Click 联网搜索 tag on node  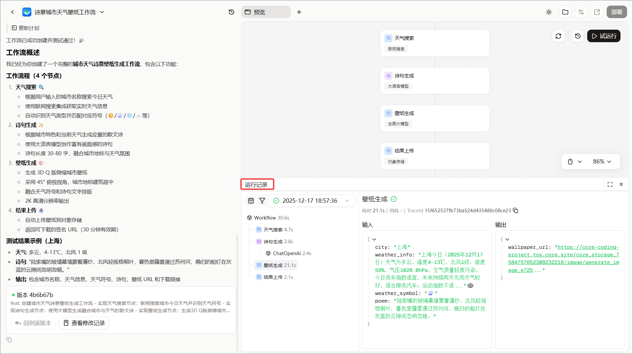(396, 49)
